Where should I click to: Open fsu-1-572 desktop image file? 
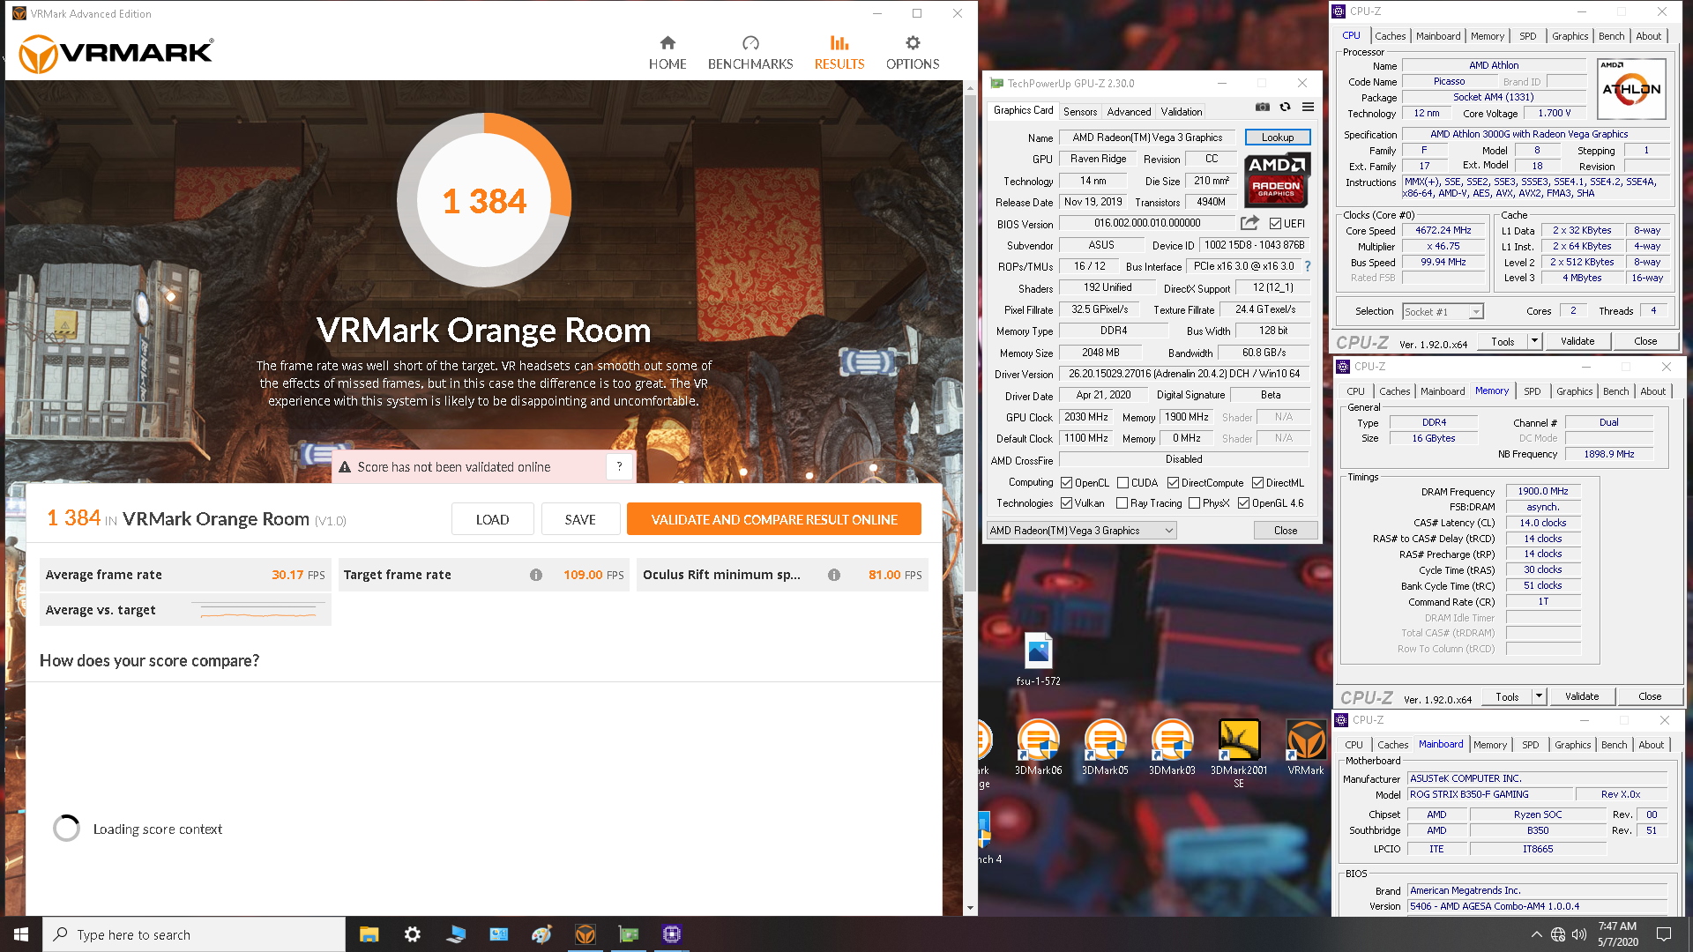[x=1039, y=659]
